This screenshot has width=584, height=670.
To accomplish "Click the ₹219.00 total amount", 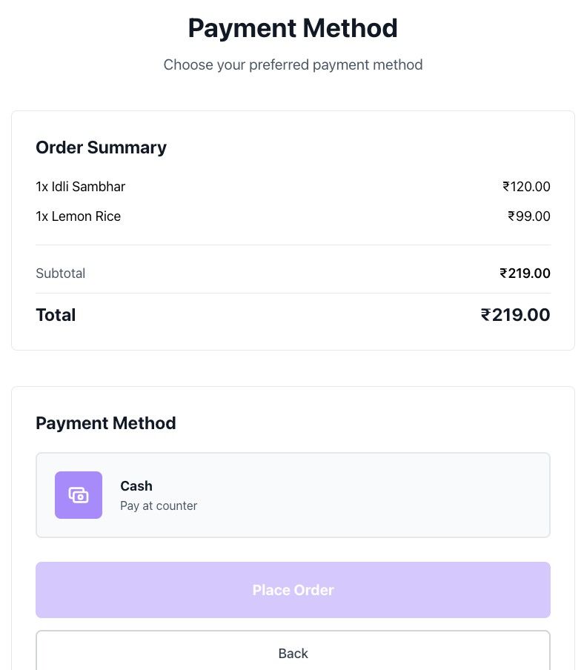I will click(516, 314).
